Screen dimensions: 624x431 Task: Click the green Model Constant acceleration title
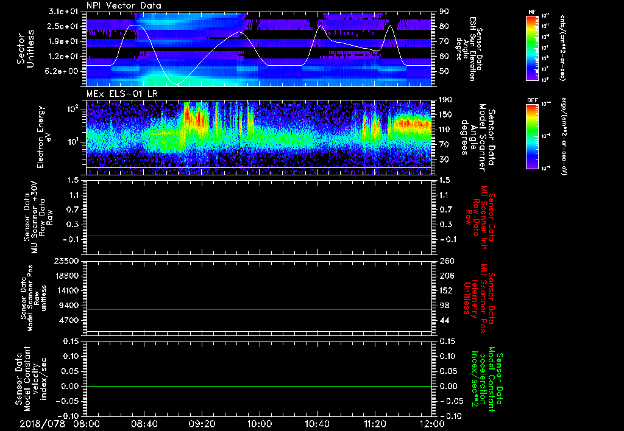(486, 379)
